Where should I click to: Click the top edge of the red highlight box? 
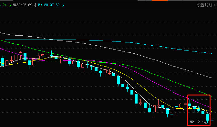(x=199, y=95)
